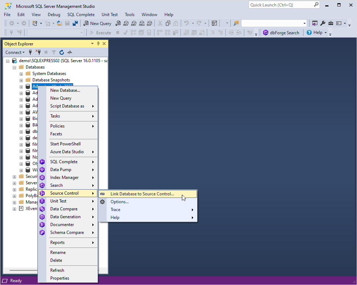Click the Copy icon in toolbar

pos(168,23)
